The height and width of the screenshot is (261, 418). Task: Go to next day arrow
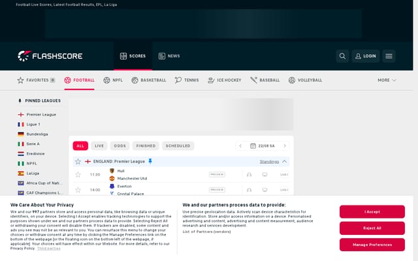pyautogui.click(x=285, y=146)
